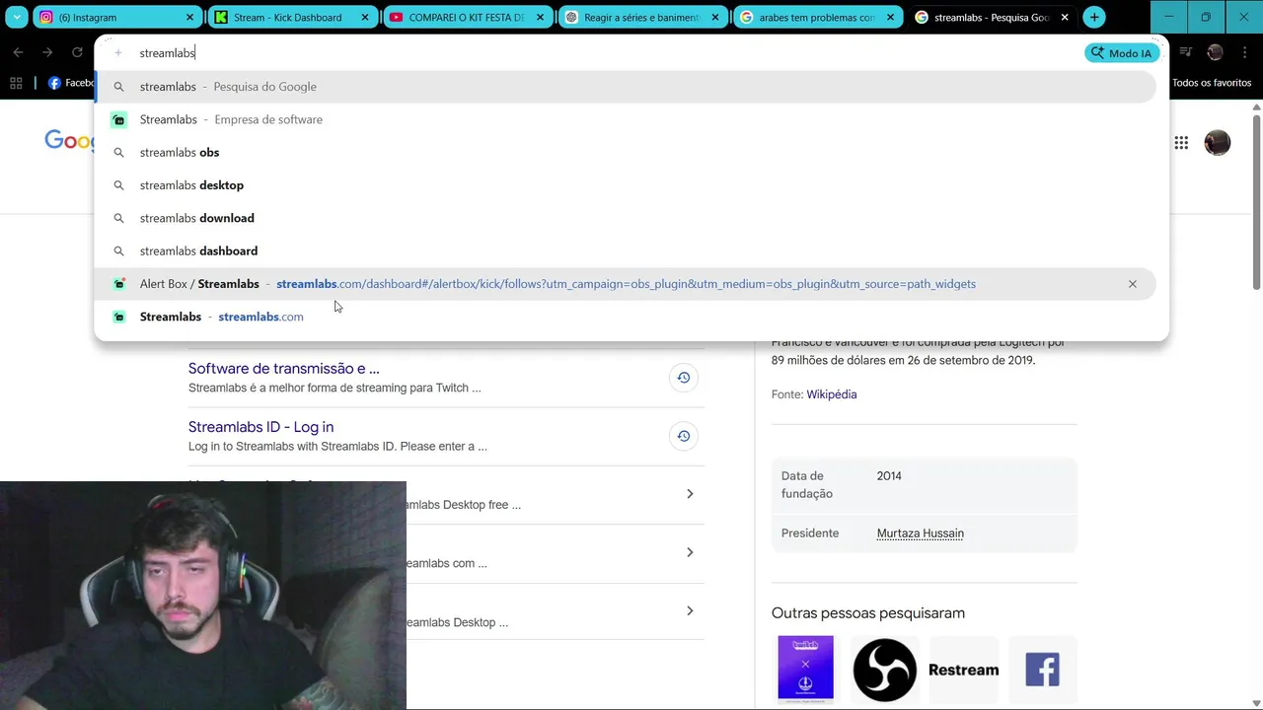Open the Software de transmissão e... result
Image resolution: width=1263 pixels, height=710 pixels.
[284, 369]
